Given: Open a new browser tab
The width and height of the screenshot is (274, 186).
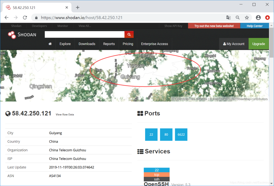Looking at the screenshot, I should [x=78, y=8].
